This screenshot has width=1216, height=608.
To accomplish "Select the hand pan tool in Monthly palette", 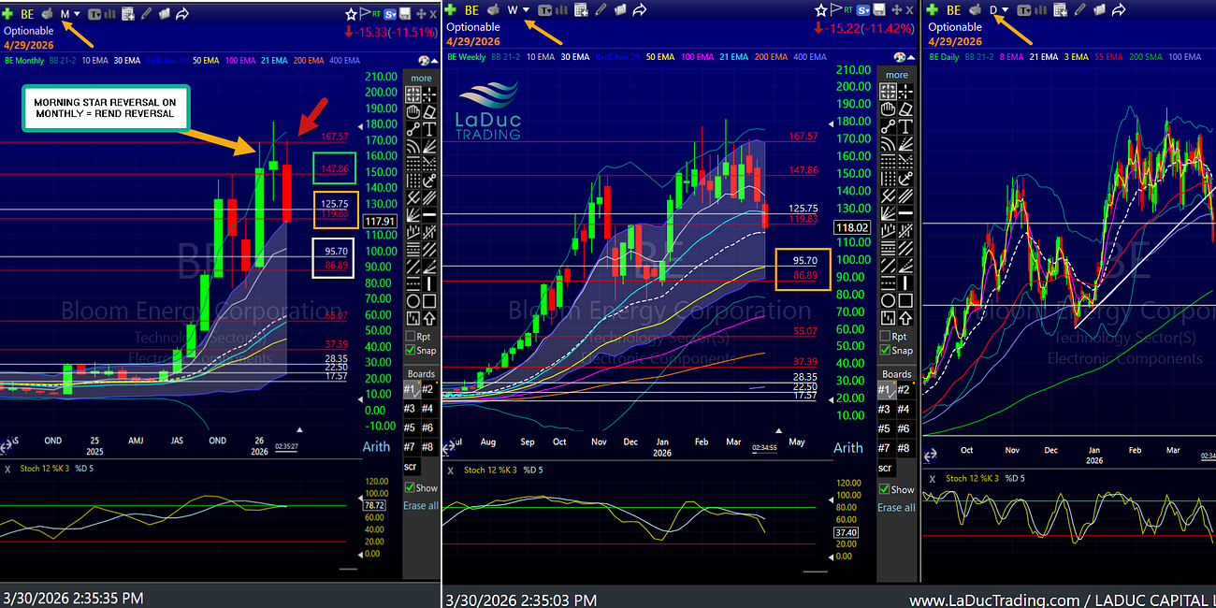I will (x=413, y=112).
